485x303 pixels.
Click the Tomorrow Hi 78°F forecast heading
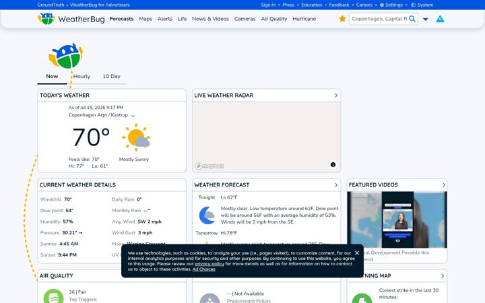click(216, 233)
